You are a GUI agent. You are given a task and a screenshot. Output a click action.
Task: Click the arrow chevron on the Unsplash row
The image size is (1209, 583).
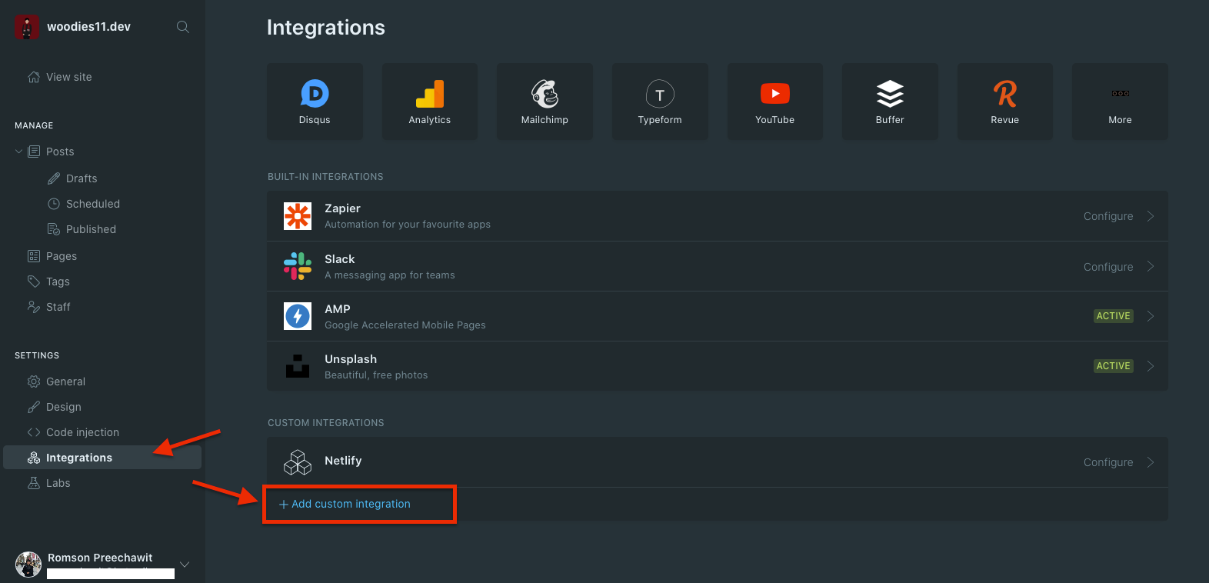tap(1151, 366)
